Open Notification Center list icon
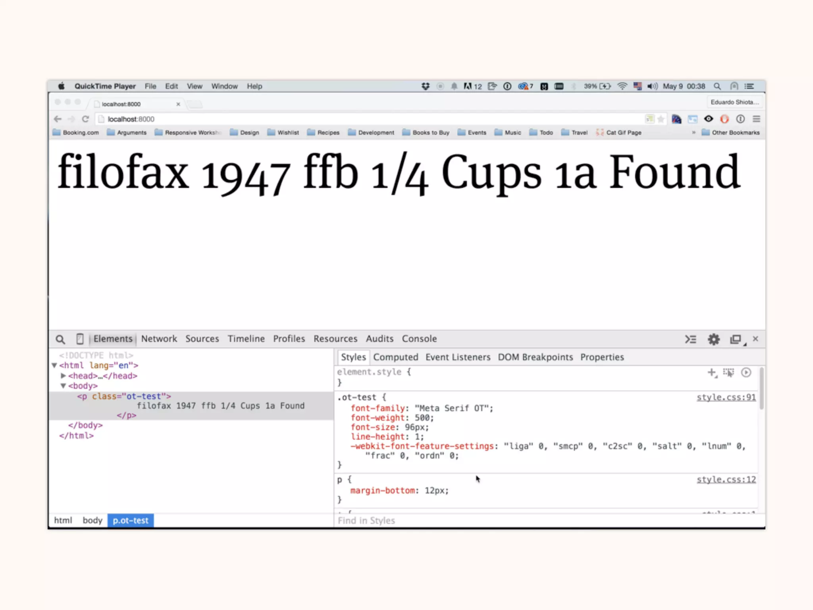The width and height of the screenshot is (813, 610). (749, 86)
